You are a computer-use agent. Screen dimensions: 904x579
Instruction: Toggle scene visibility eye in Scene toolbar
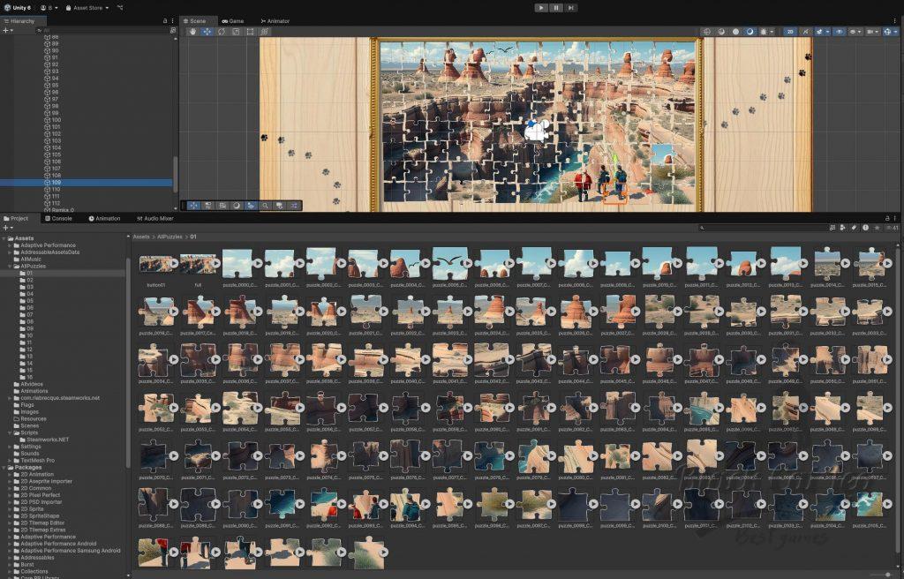click(x=839, y=32)
